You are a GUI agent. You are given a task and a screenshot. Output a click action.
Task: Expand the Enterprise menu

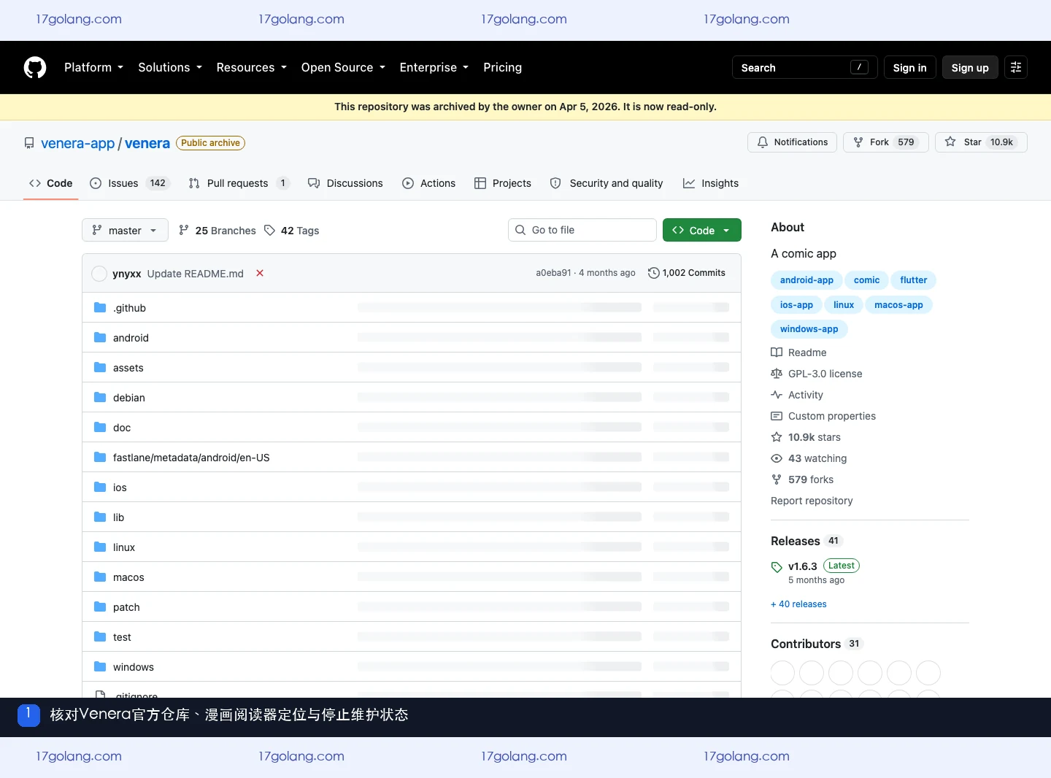tap(434, 67)
